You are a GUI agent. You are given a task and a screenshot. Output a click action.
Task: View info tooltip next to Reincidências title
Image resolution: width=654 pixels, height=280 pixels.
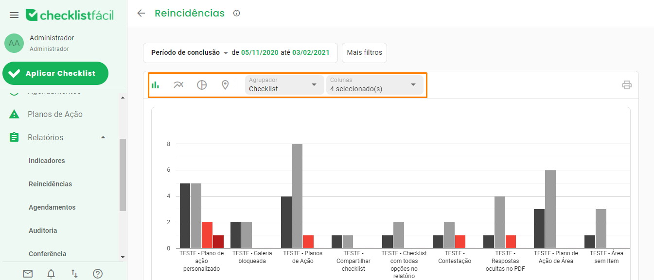coord(236,13)
